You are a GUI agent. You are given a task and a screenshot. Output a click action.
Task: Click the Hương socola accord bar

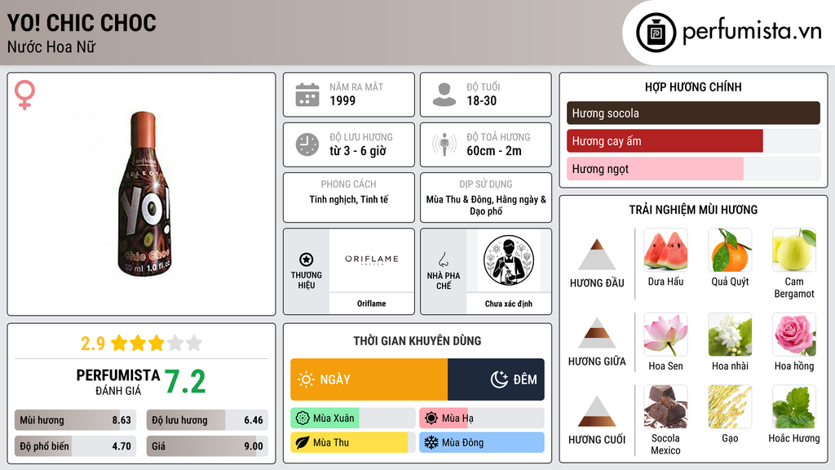tap(693, 113)
